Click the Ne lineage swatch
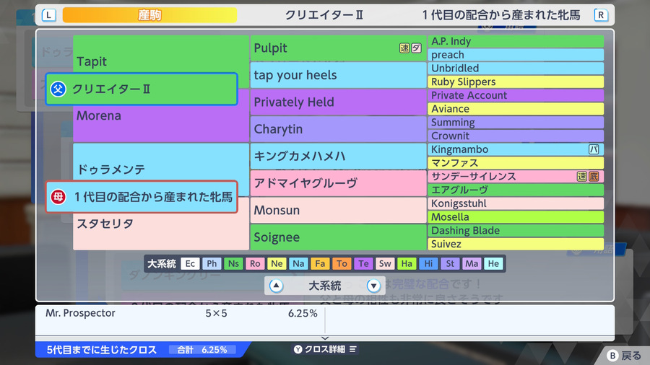The image size is (650, 365). (x=277, y=263)
